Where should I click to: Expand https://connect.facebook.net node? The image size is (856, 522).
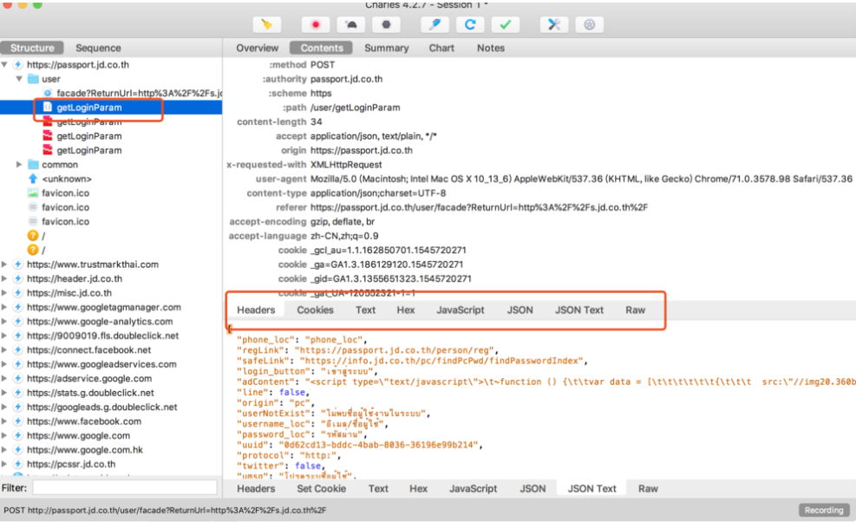coord(4,350)
